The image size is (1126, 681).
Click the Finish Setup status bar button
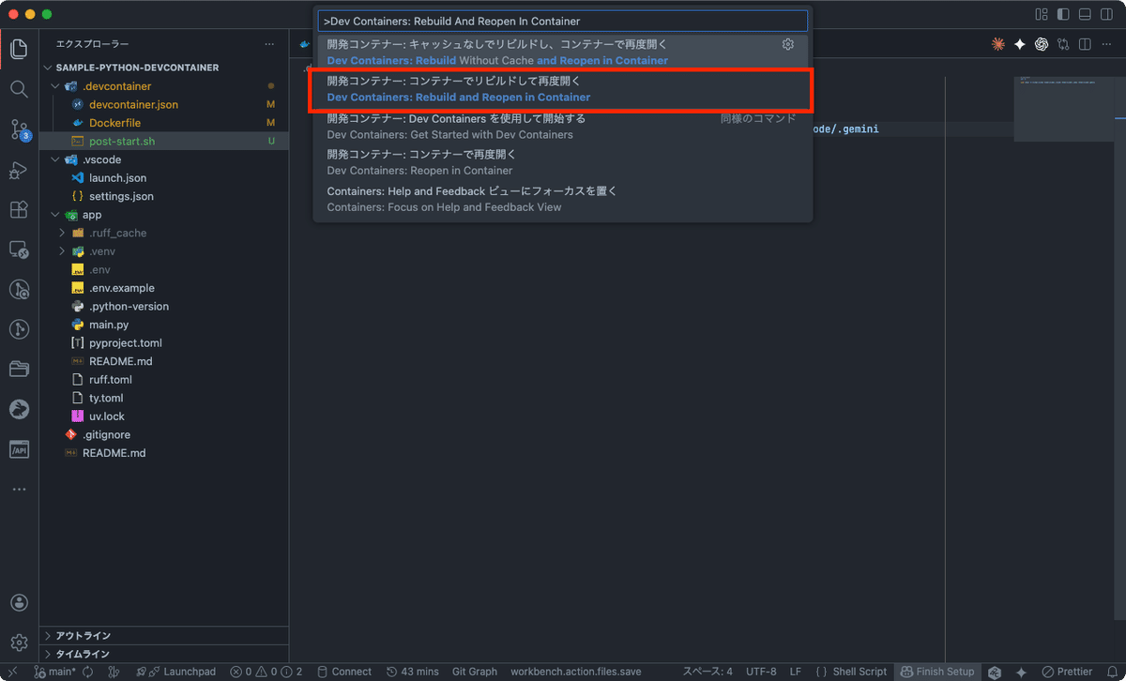pos(937,672)
